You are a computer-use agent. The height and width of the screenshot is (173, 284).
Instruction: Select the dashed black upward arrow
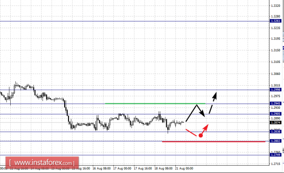213,103
